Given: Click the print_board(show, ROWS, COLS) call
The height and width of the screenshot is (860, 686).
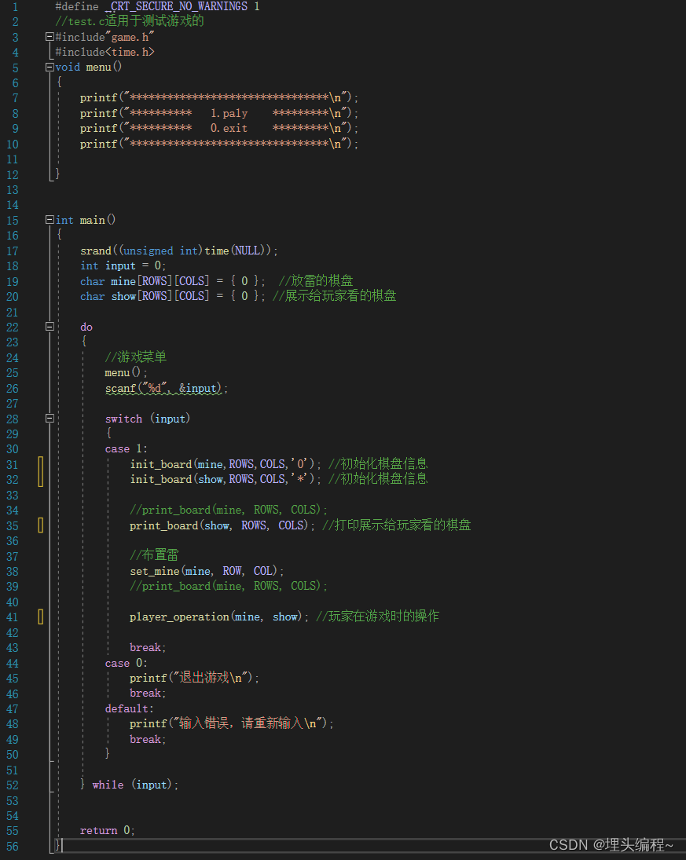Looking at the screenshot, I should pos(222,525).
